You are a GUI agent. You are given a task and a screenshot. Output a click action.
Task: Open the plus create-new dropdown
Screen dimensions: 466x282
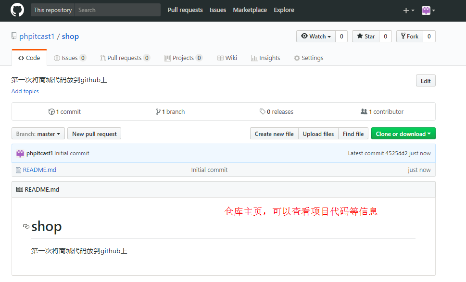click(408, 10)
